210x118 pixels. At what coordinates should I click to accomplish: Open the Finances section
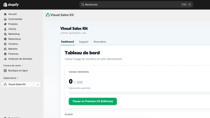pos(13,54)
